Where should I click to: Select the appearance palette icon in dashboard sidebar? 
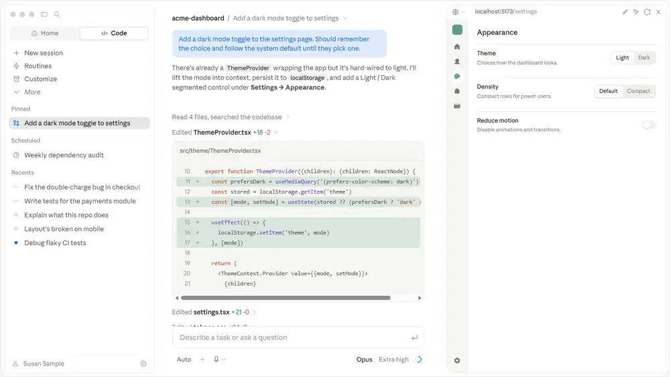click(x=457, y=76)
